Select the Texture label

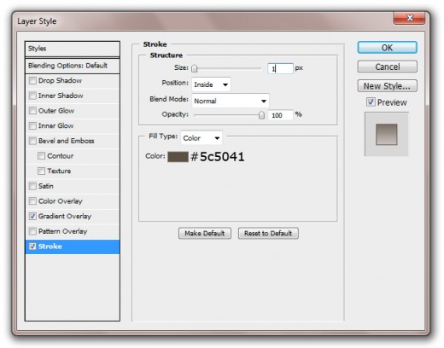(x=59, y=171)
